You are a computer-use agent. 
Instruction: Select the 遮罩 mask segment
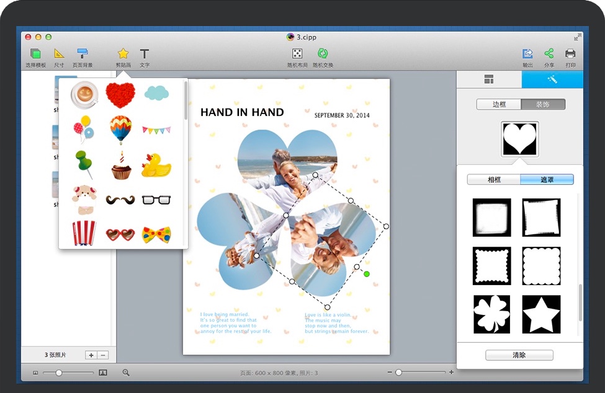point(547,180)
